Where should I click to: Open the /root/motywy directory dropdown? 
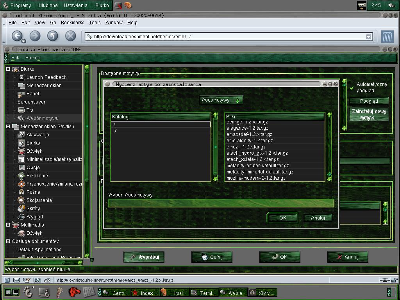coord(221,100)
